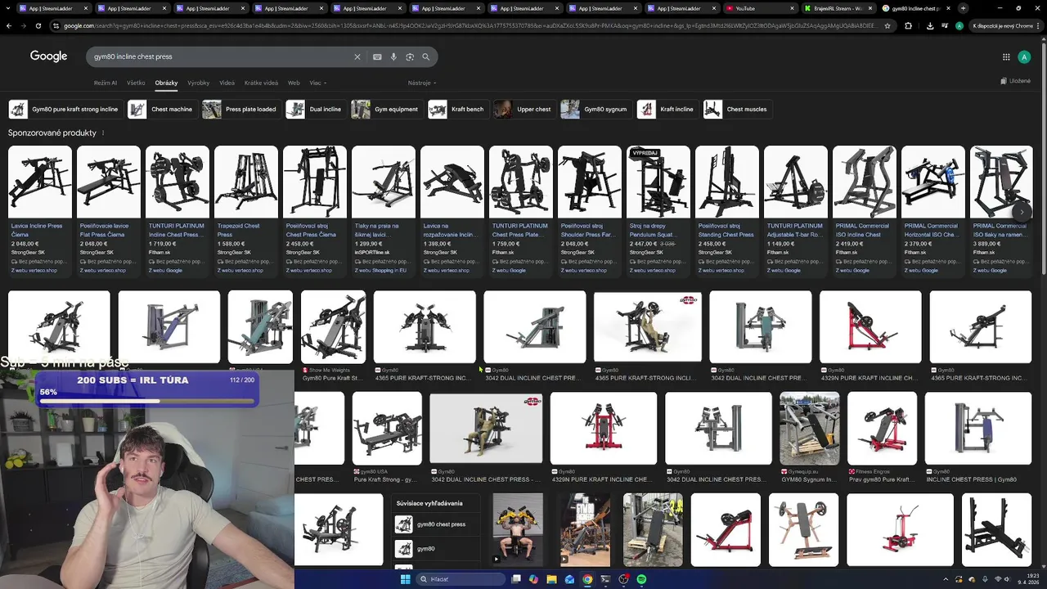The image size is (1047, 589).
Task: Open TUNTURI PLATINUM Adjustable T-bar product
Action: point(796,210)
